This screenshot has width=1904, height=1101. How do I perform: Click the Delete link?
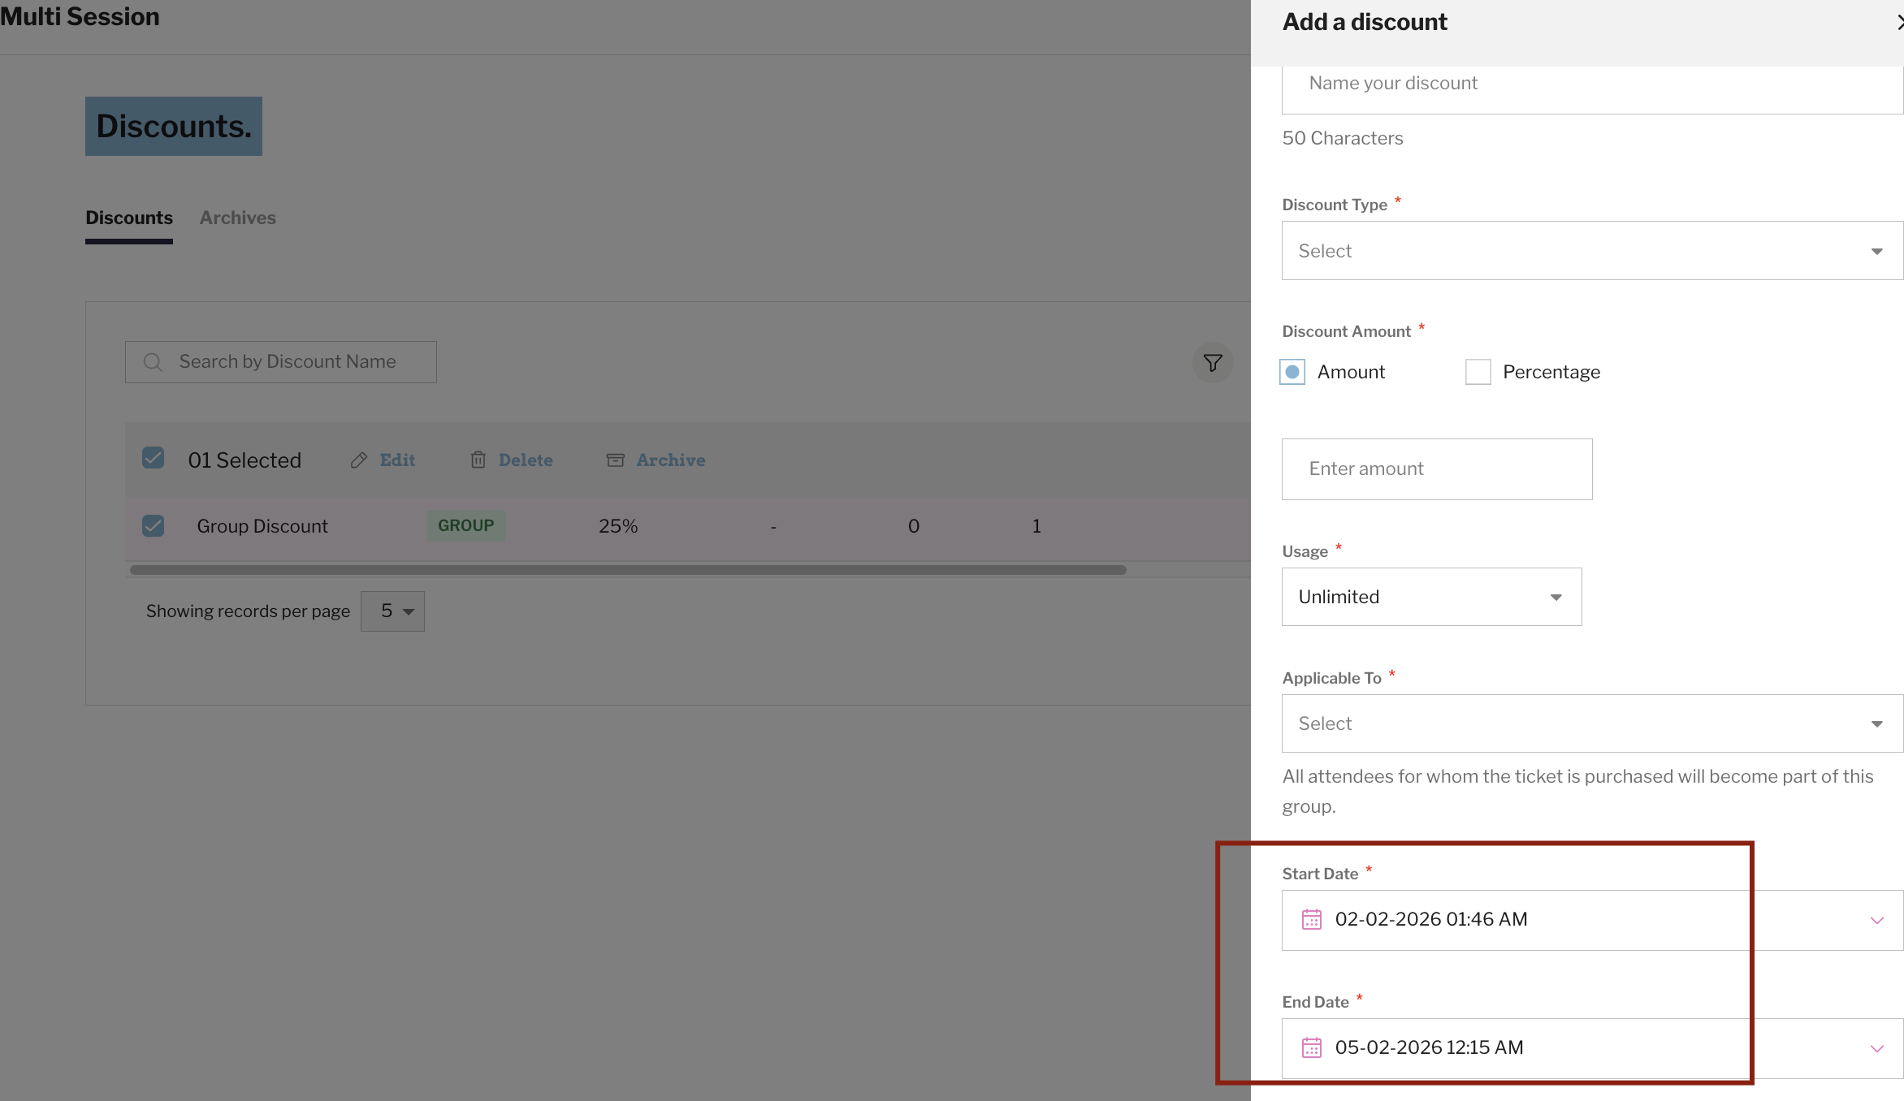(x=526, y=460)
